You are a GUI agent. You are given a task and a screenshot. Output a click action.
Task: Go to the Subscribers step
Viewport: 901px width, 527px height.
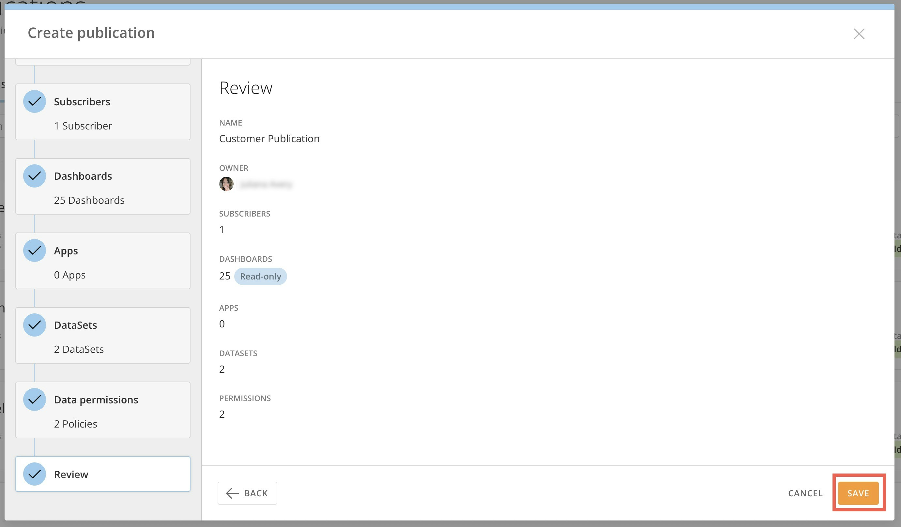coord(103,112)
